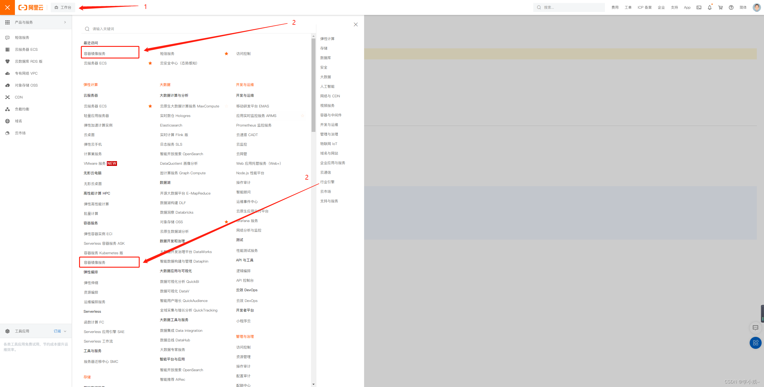
Task: Open 函数计算 FC under Serverless
Action: pyautogui.click(x=94, y=322)
